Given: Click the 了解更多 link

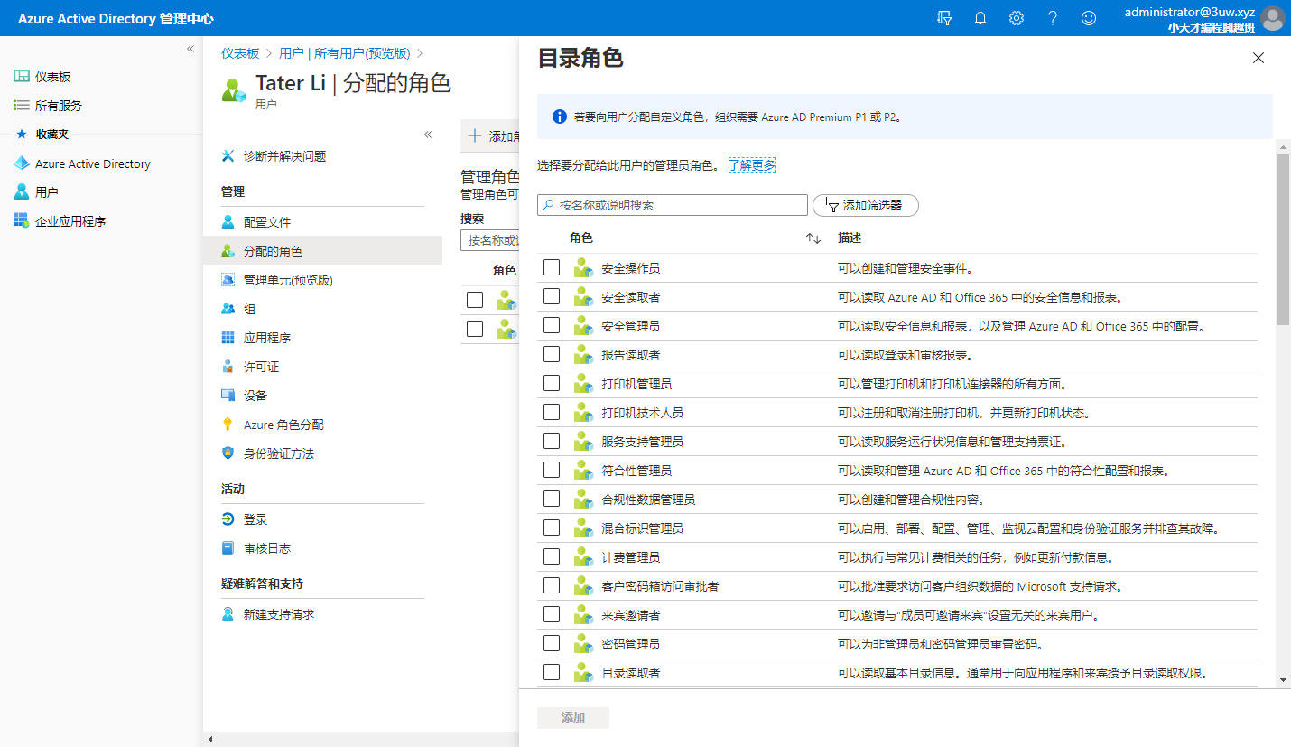Looking at the screenshot, I should (x=752, y=165).
